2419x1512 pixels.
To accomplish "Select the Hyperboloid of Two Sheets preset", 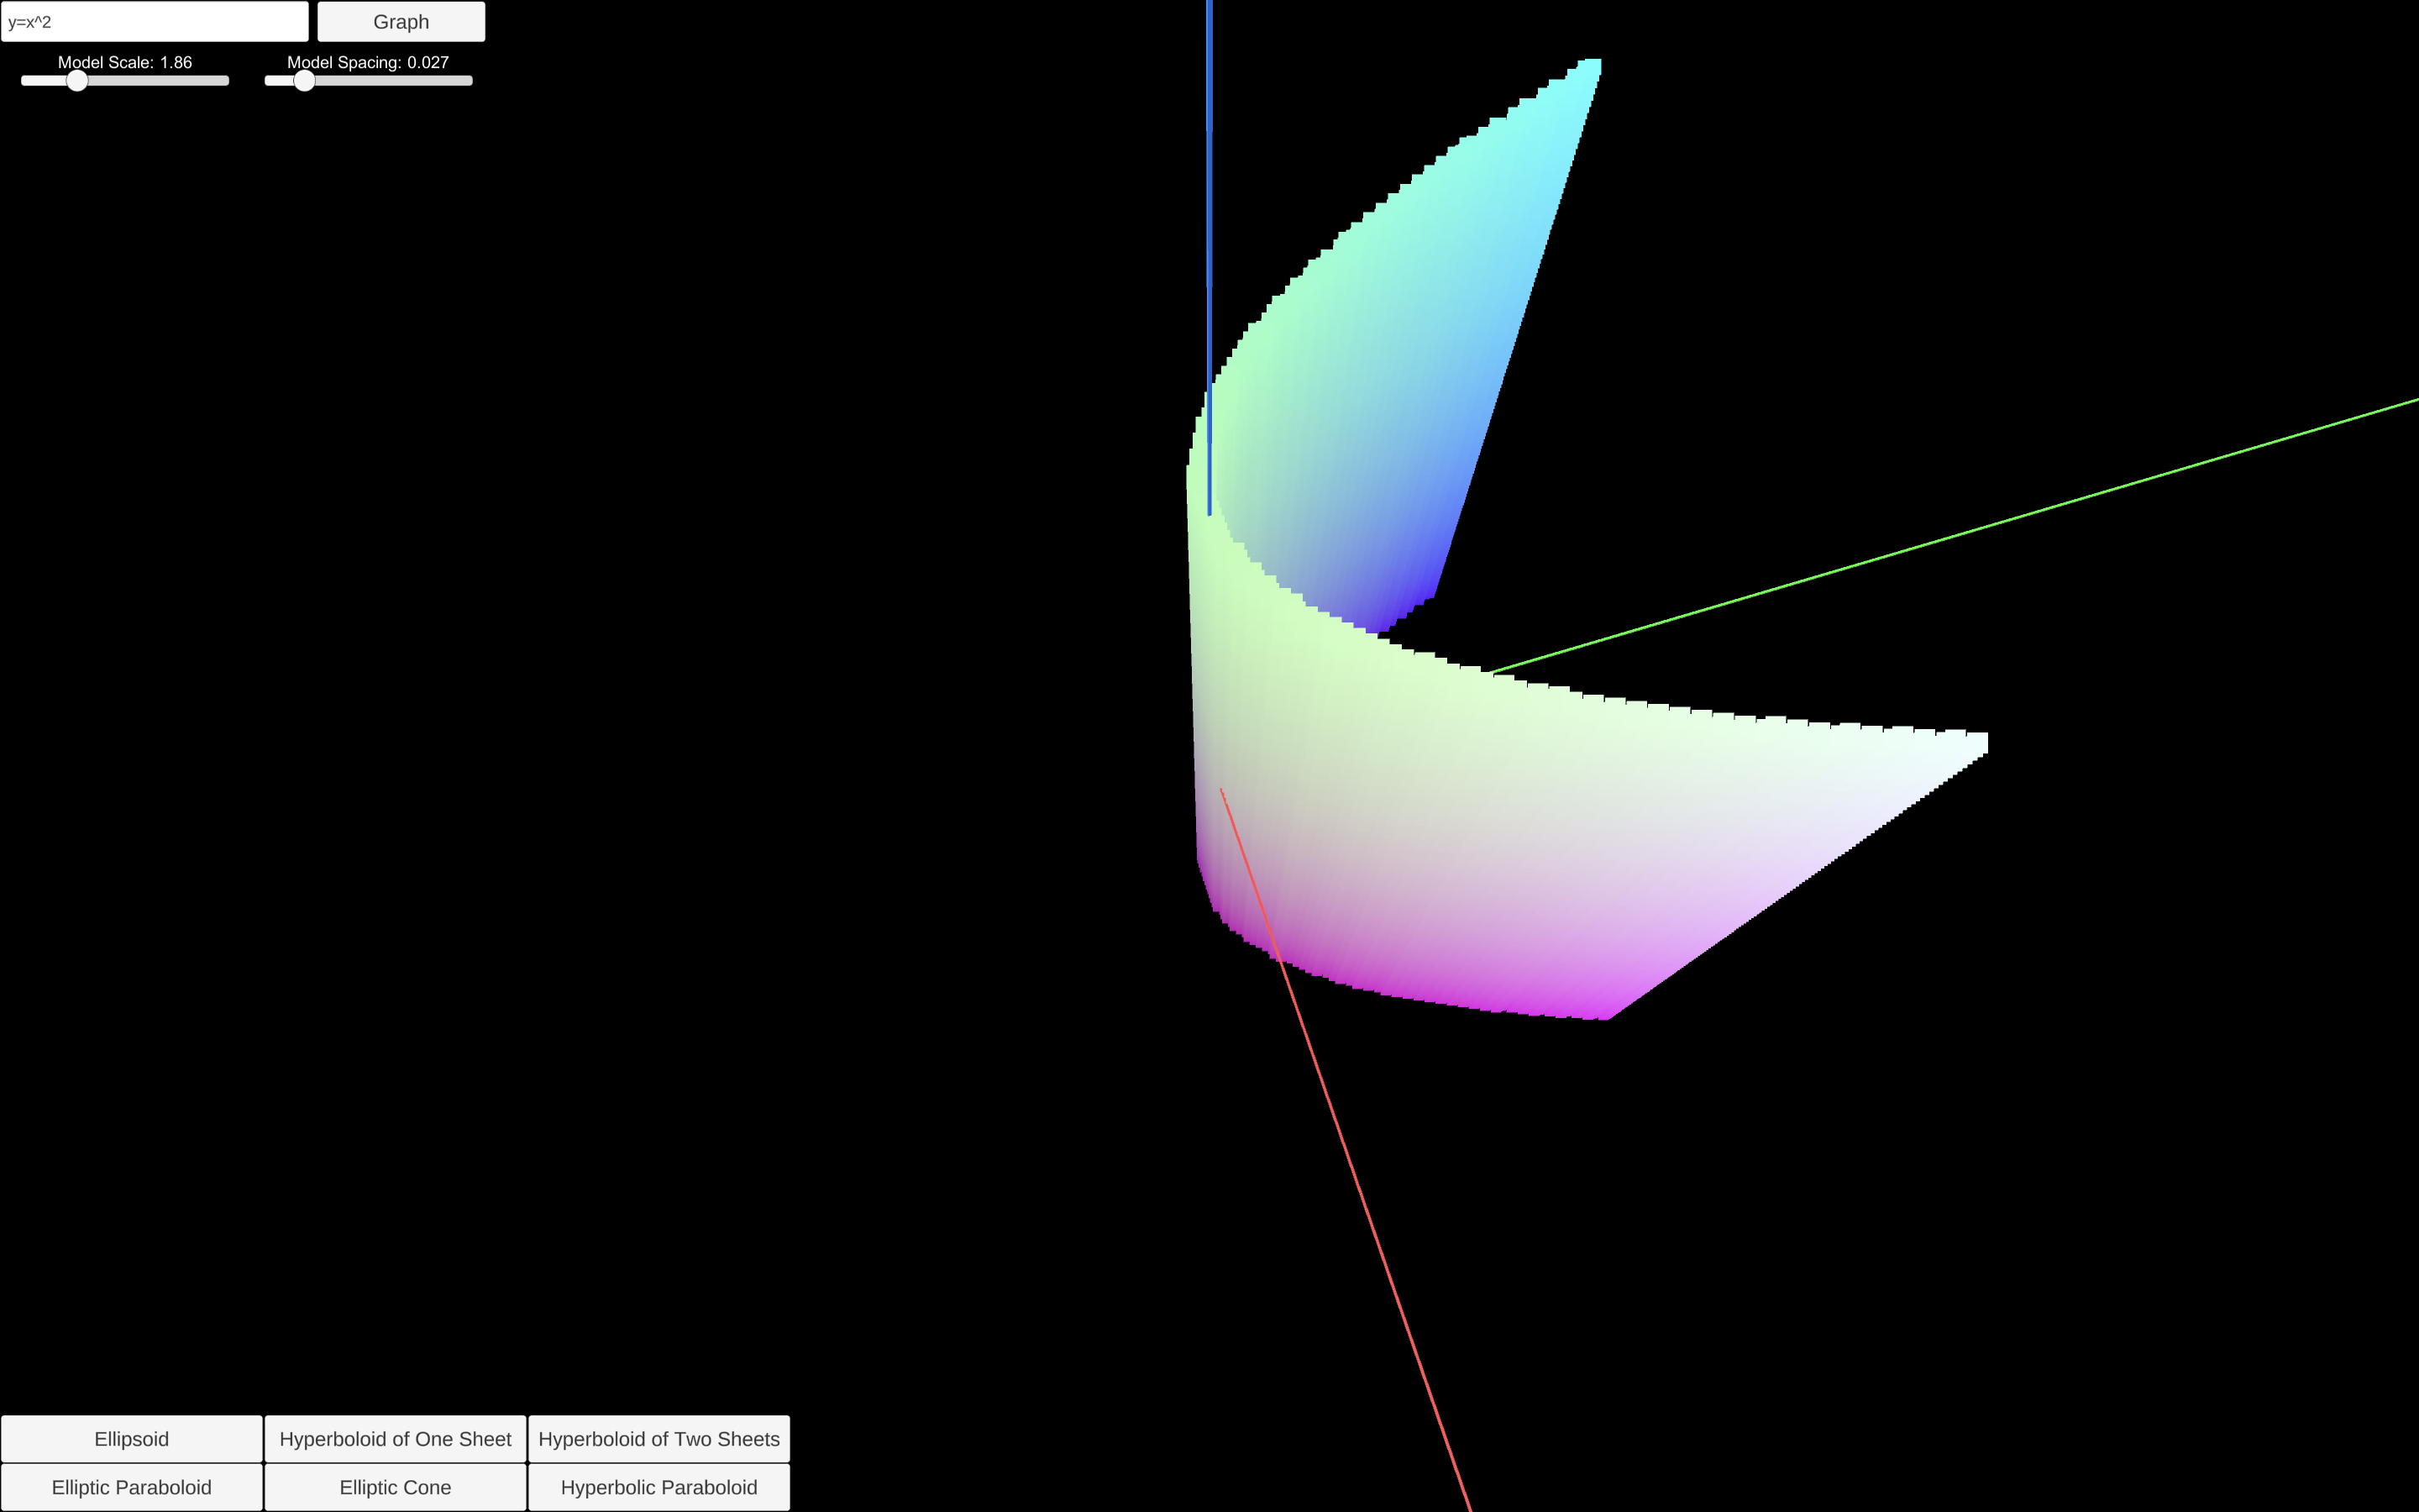I will click(x=659, y=1438).
